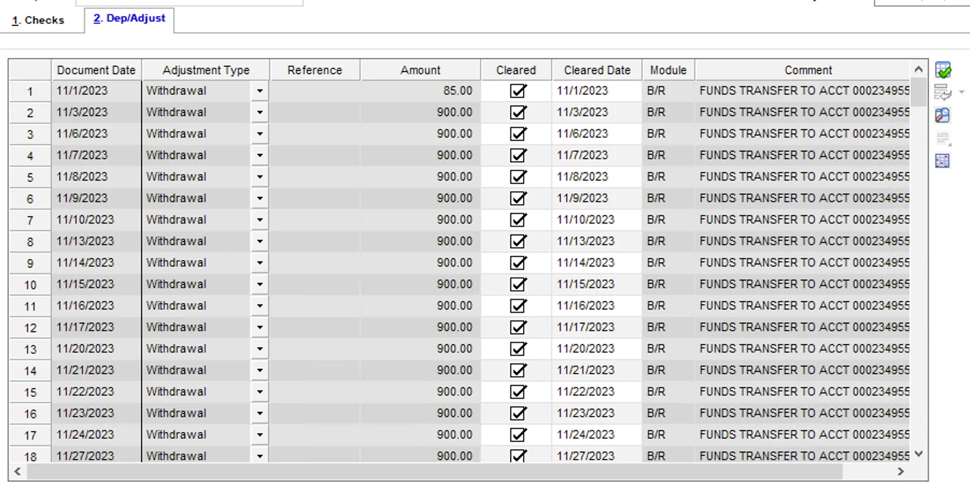Click Cleared Date 11/8/2023 cell
Screen dimensions: 970x485
click(x=597, y=177)
